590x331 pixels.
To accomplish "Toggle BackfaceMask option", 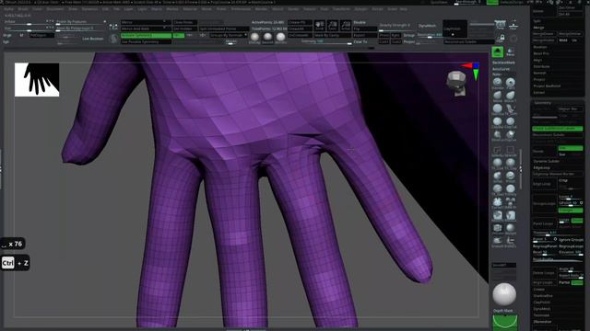I will [x=503, y=63].
